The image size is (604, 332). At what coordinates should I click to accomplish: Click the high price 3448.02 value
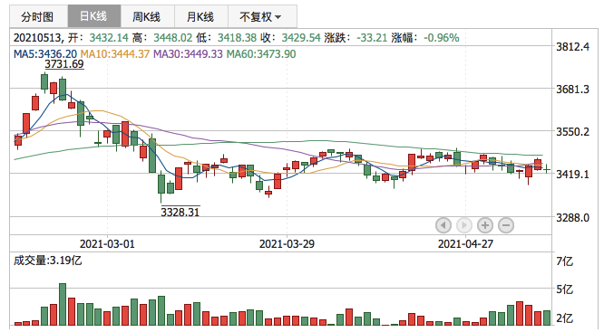click(x=173, y=38)
